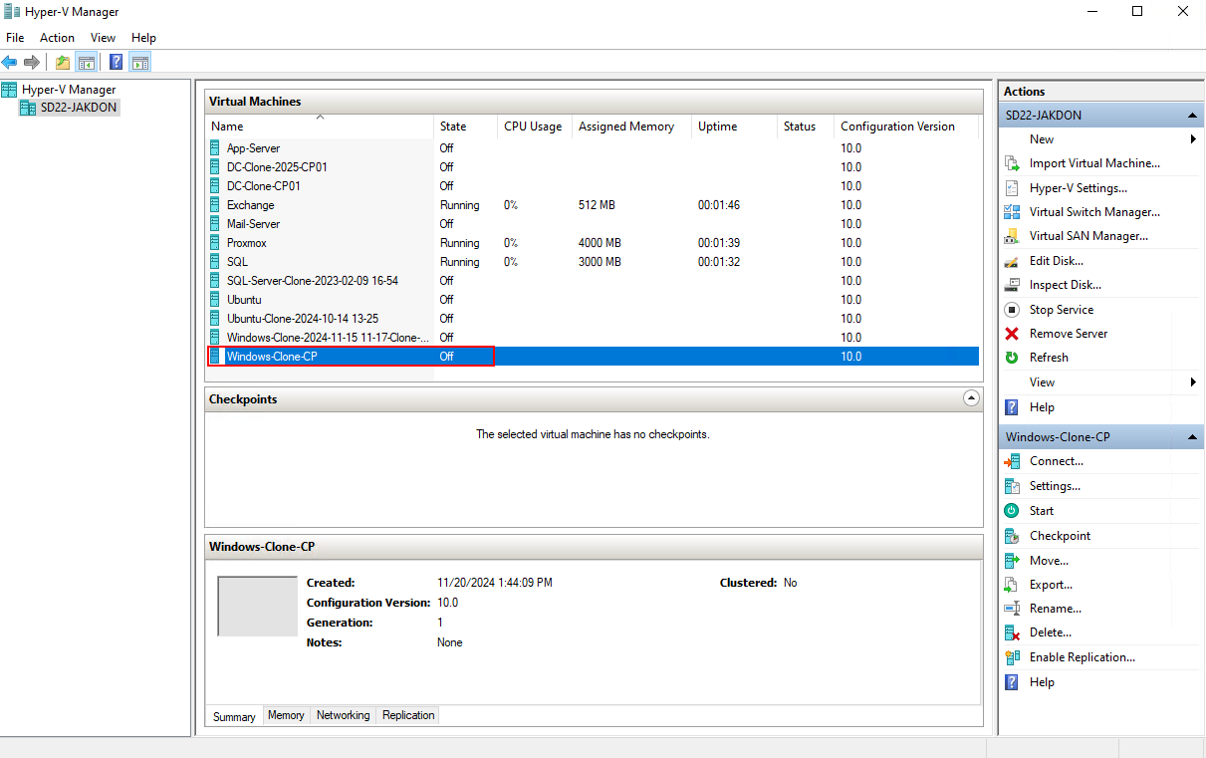Select the Mail-Server virtual machine
This screenshot has height=758, width=1206.
tap(593, 224)
